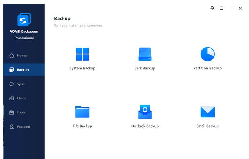Viewport: 249px width, 159px height.
Task: Select the Email Backup envelope icon
Action: (x=207, y=112)
